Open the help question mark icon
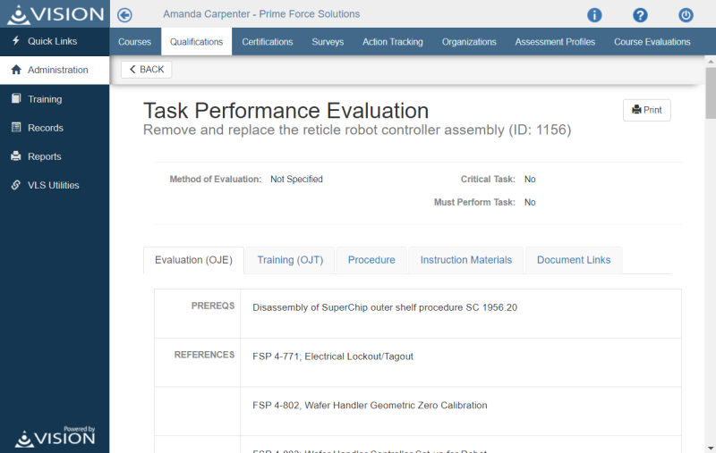 click(x=640, y=15)
